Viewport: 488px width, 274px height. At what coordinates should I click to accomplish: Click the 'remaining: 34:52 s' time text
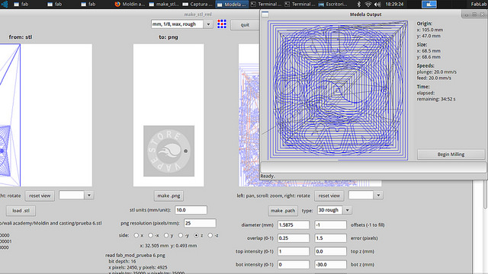pyautogui.click(x=436, y=99)
